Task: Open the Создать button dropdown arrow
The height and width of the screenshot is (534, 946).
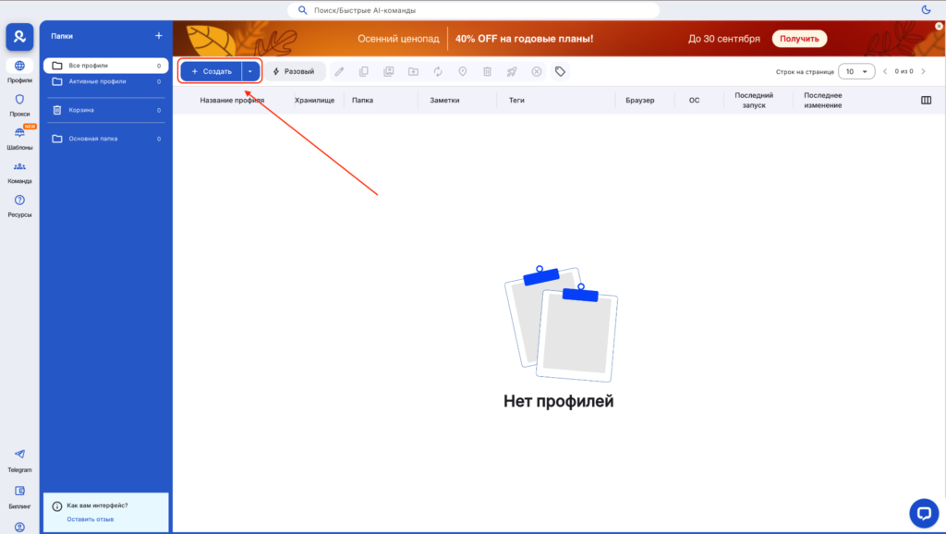Action: [249, 71]
